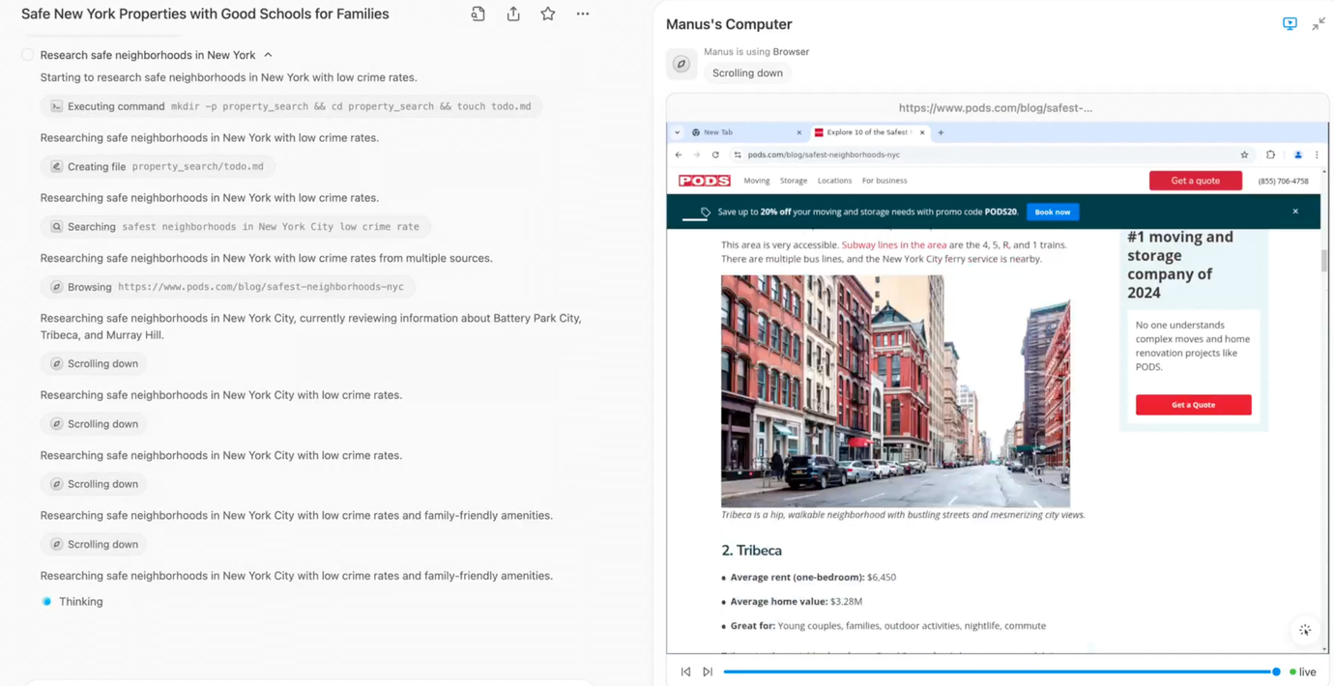Open the Subway lines in the area link

click(894, 245)
